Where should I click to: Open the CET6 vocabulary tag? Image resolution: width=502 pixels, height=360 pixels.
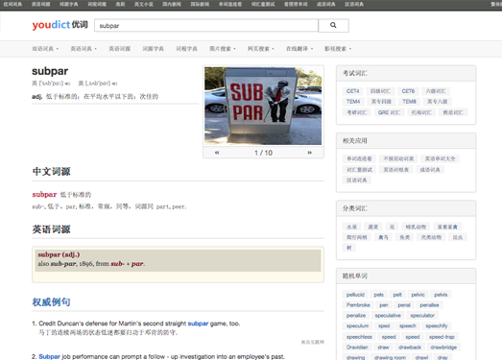point(408,91)
